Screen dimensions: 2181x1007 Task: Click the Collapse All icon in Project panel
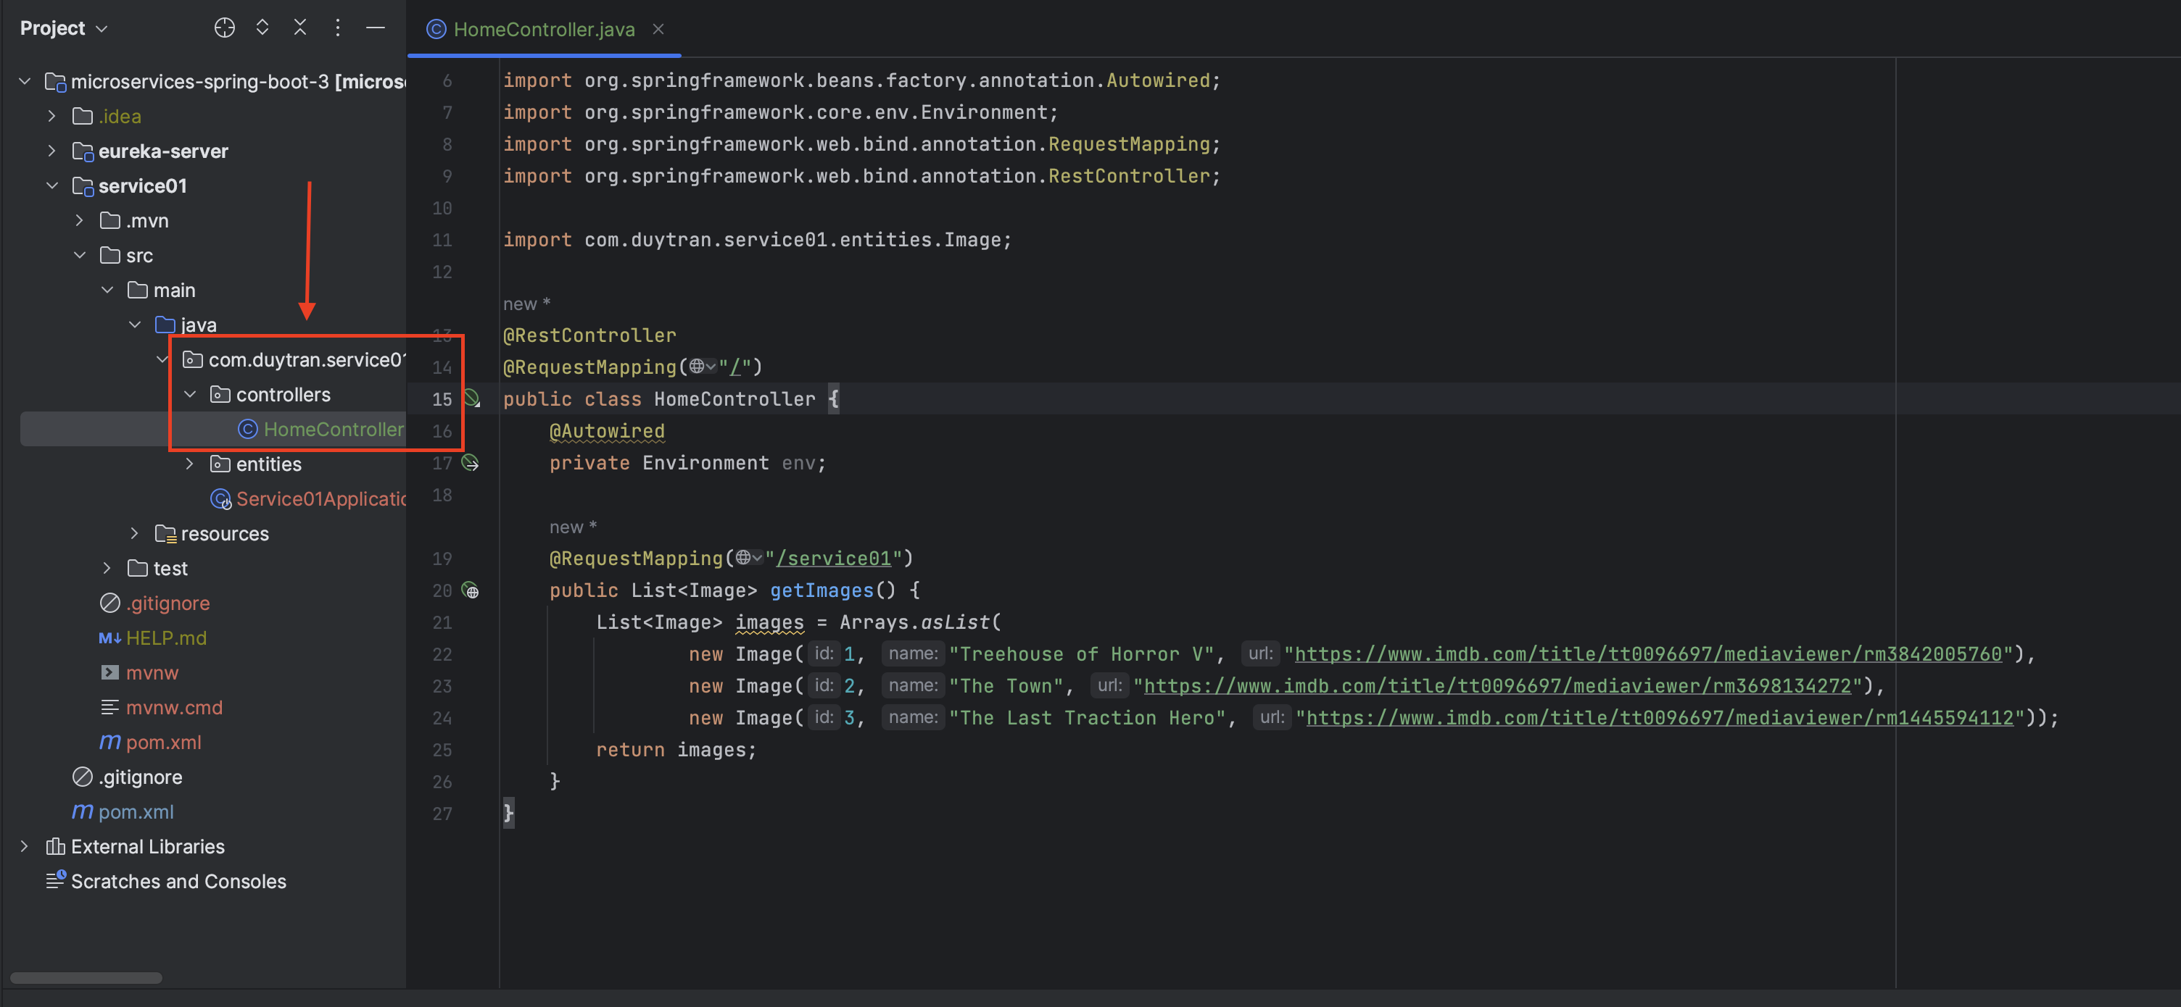[299, 28]
